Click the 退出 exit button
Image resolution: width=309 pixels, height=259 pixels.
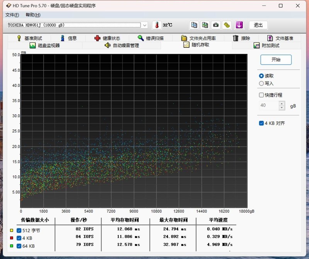pyautogui.click(x=258, y=25)
